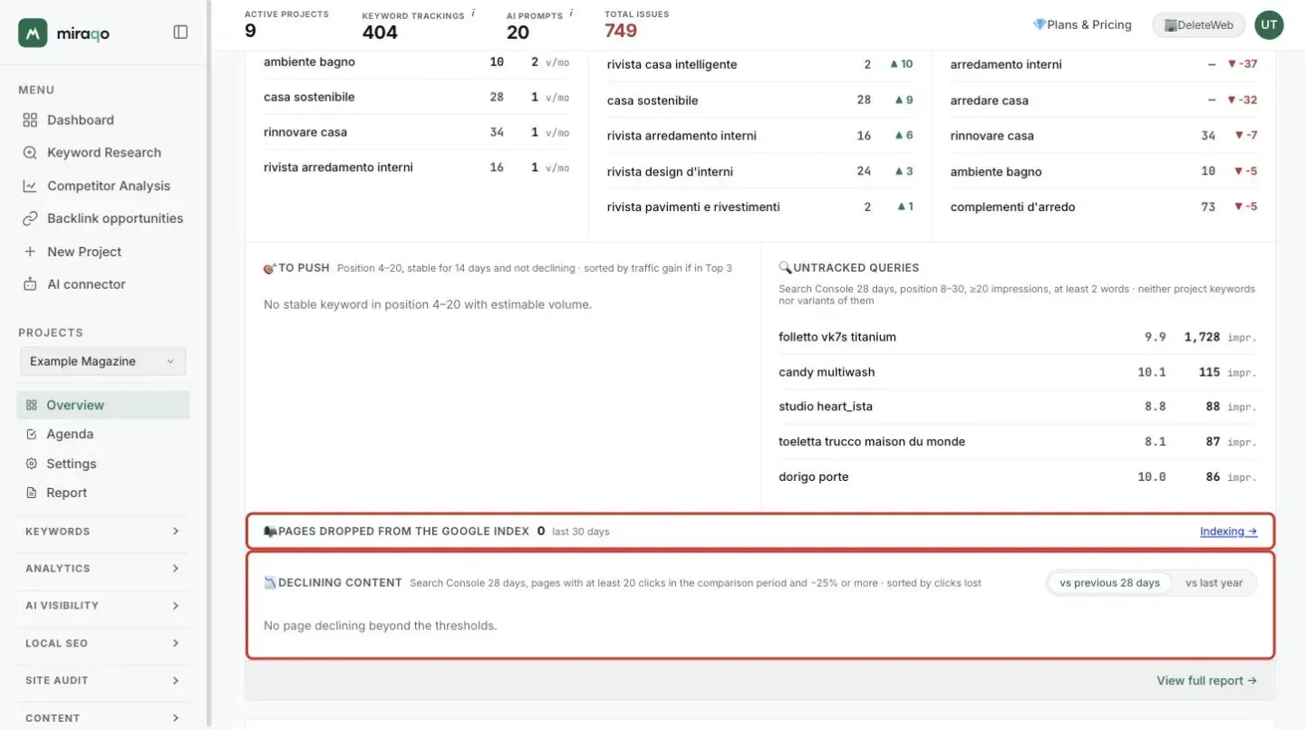Select the 'vs previous 28 days' comparison
Screen dimensions: 1305x729
pyautogui.click(x=1109, y=583)
